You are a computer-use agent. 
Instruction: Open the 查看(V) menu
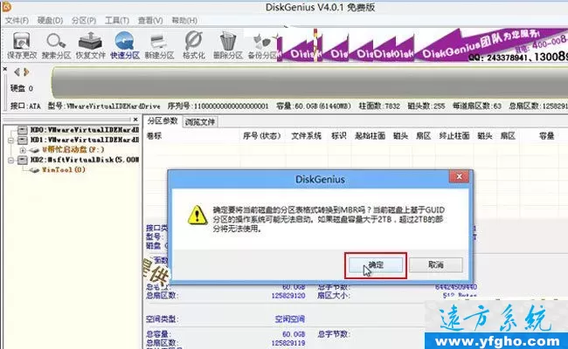coord(150,20)
